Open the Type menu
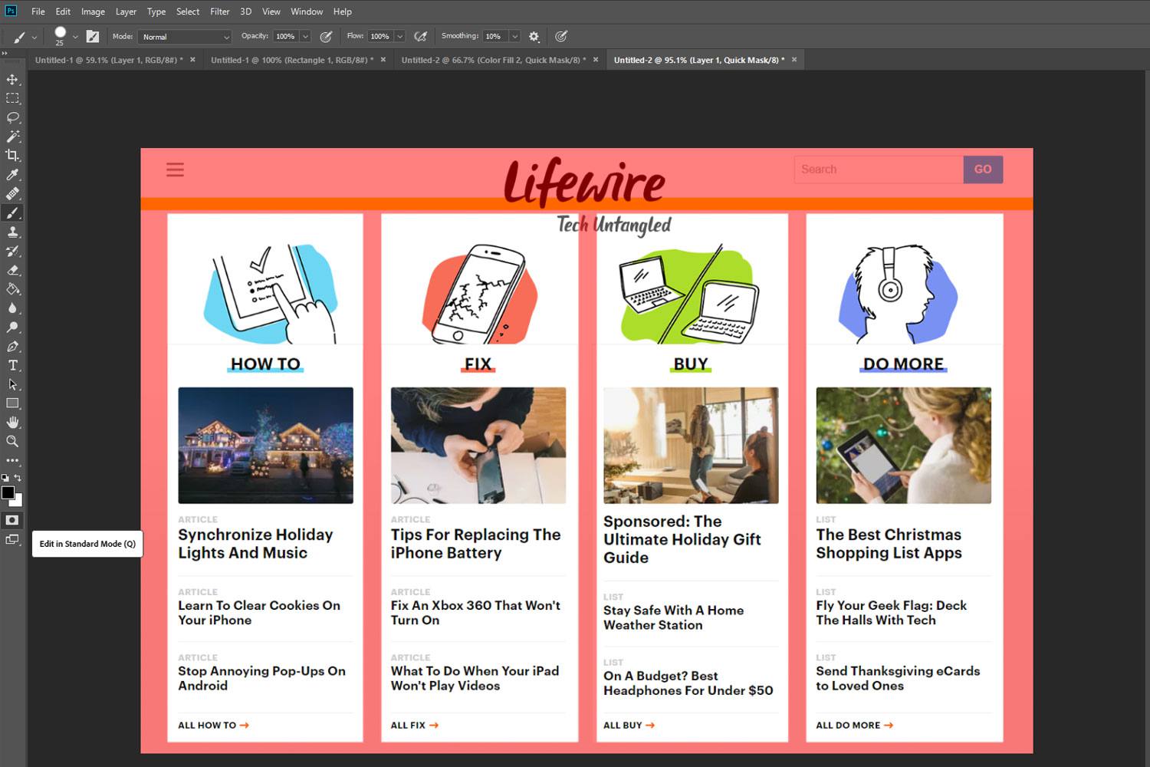Screen dimensions: 1150x767 [x=156, y=12]
